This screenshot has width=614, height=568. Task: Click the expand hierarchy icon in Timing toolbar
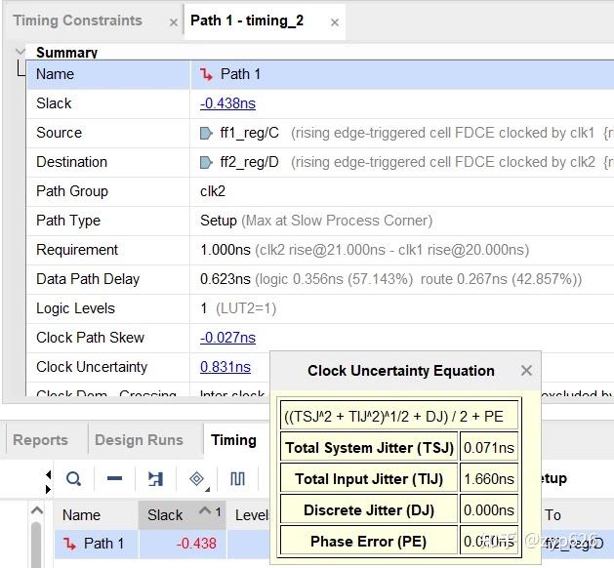tap(155, 478)
